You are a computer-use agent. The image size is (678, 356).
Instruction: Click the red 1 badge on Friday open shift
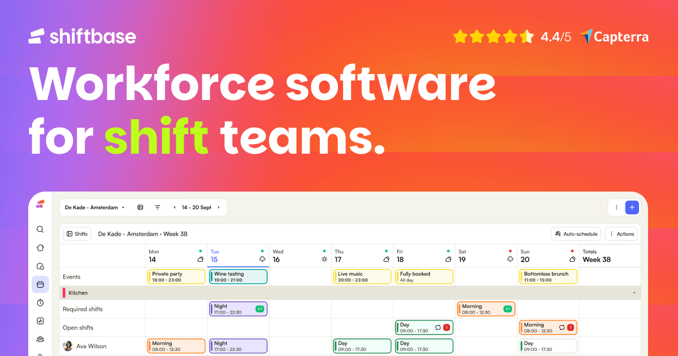click(446, 327)
